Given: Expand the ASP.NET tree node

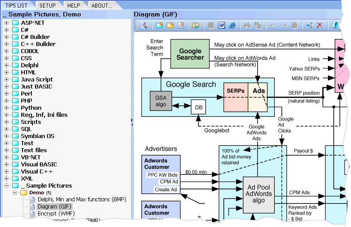Looking at the screenshot, I should point(7,23).
